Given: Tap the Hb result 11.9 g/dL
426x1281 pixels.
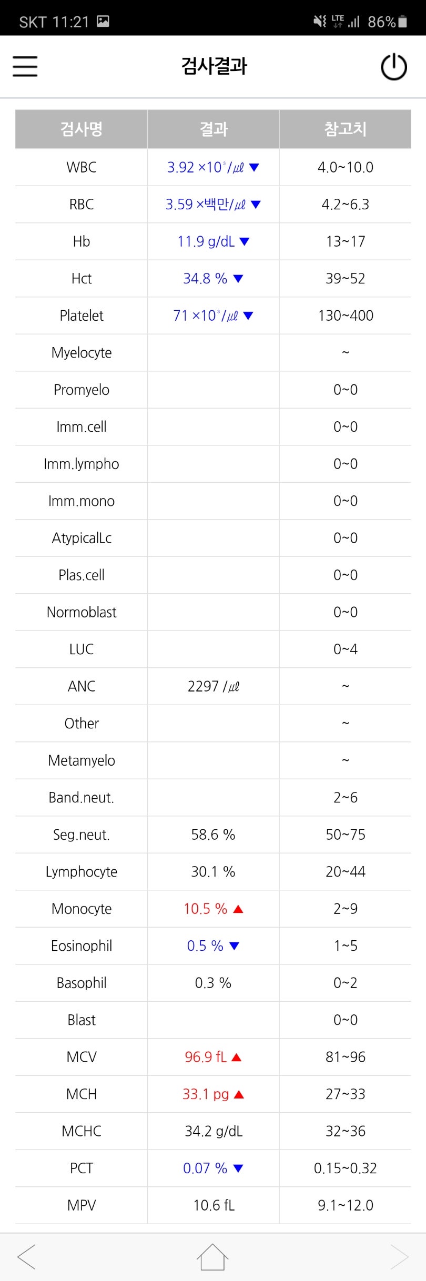Looking at the screenshot, I should [206, 241].
